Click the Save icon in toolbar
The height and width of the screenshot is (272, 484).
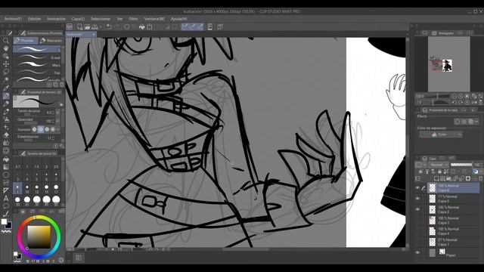tap(95, 27)
